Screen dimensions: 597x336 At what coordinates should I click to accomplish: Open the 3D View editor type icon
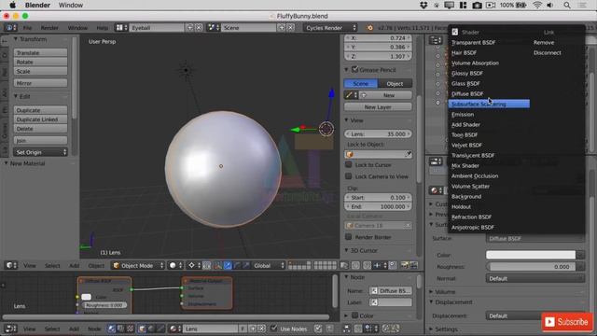tap(11, 265)
